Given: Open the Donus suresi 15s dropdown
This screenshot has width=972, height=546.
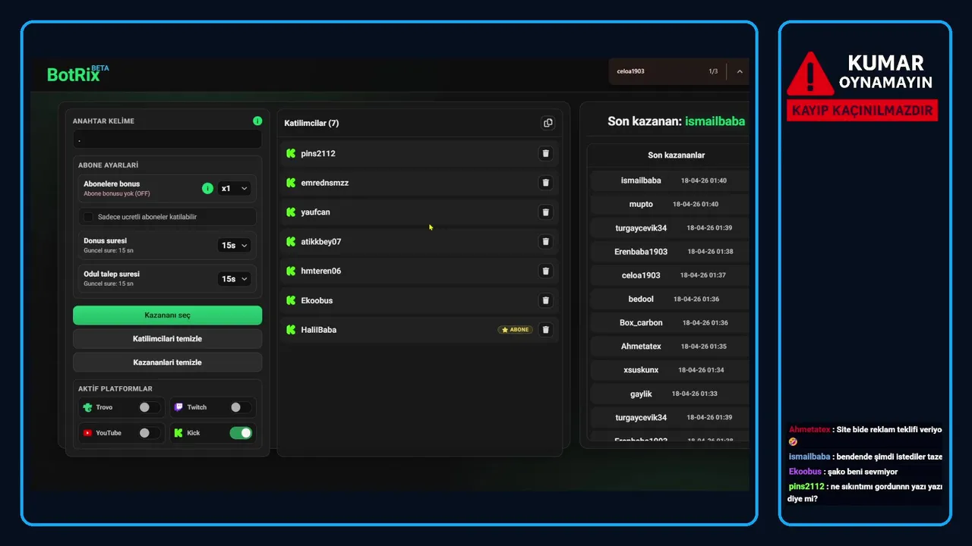Looking at the screenshot, I should pos(234,246).
